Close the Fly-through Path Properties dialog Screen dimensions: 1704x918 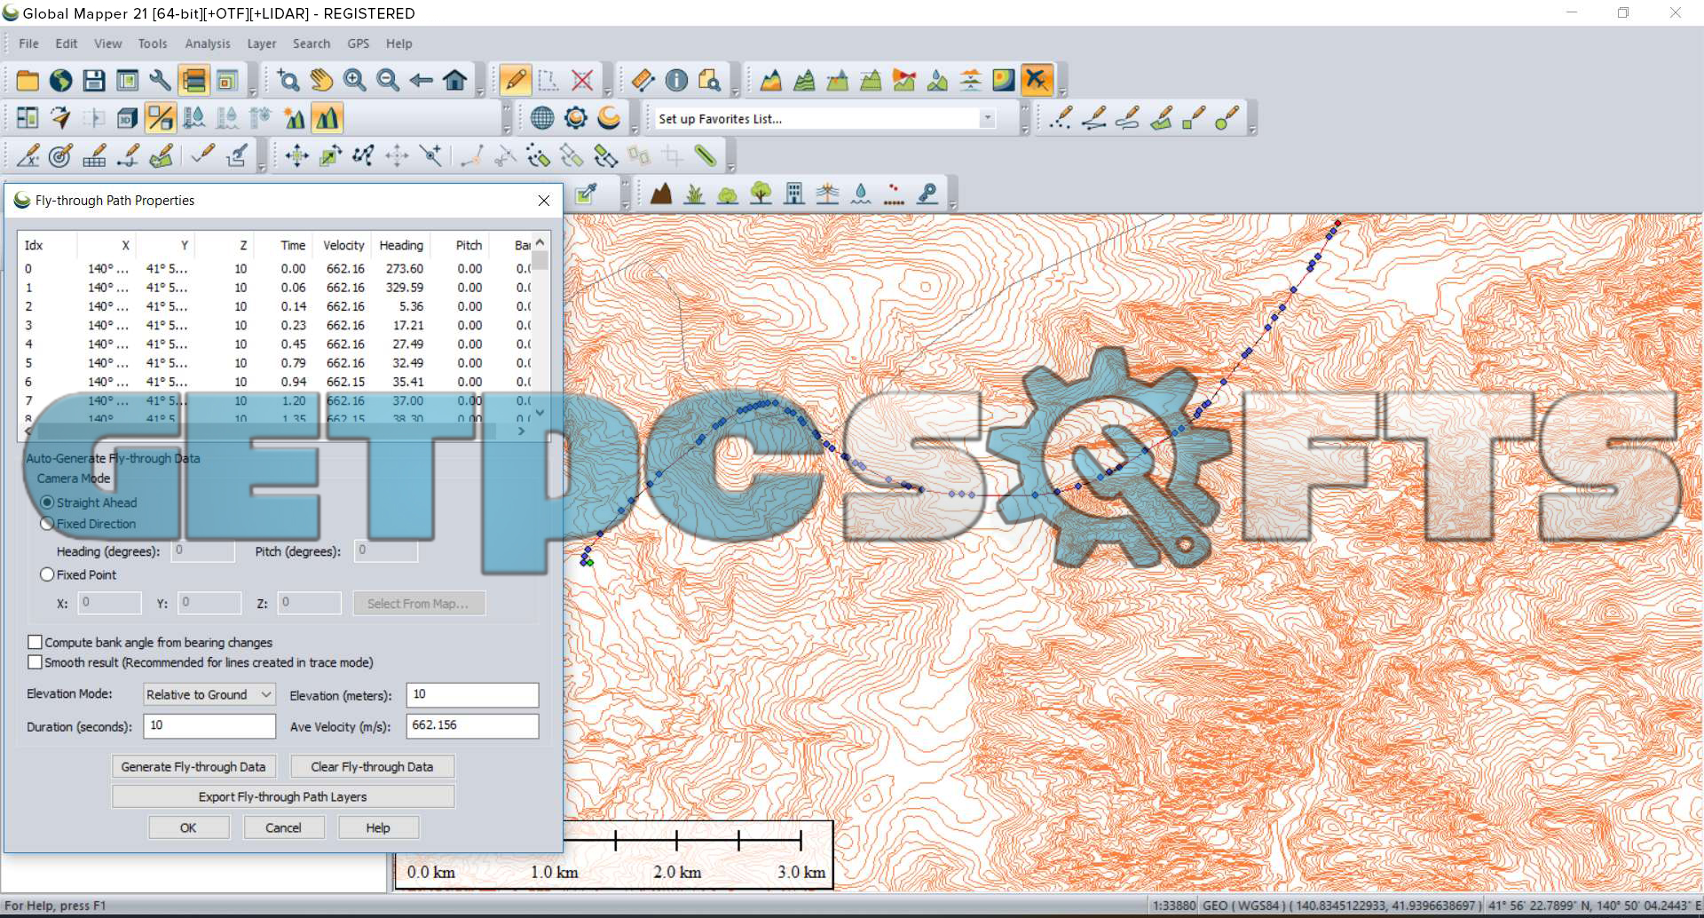pyautogui.click(x=544, y=201)
